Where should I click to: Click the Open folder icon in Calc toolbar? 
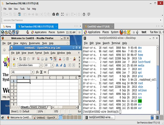click(x=21, y=59)
